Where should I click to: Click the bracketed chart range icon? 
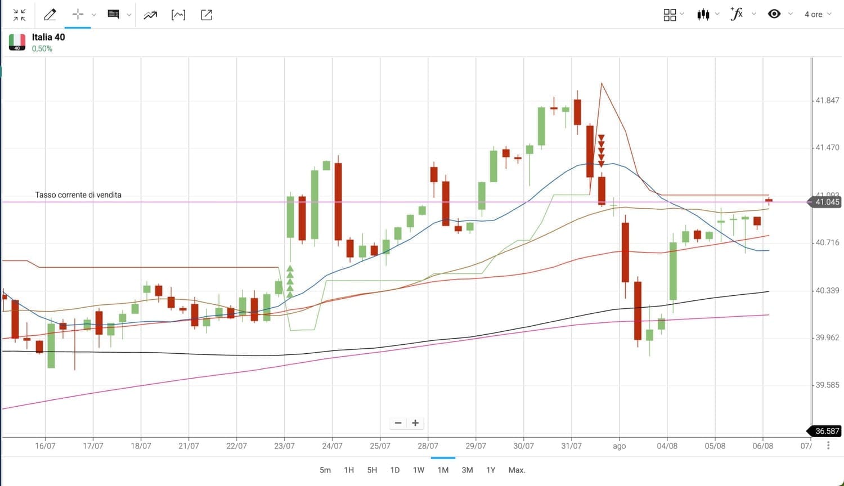tap(178, 15)
